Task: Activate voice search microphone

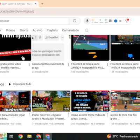Action: pos(87,21)
